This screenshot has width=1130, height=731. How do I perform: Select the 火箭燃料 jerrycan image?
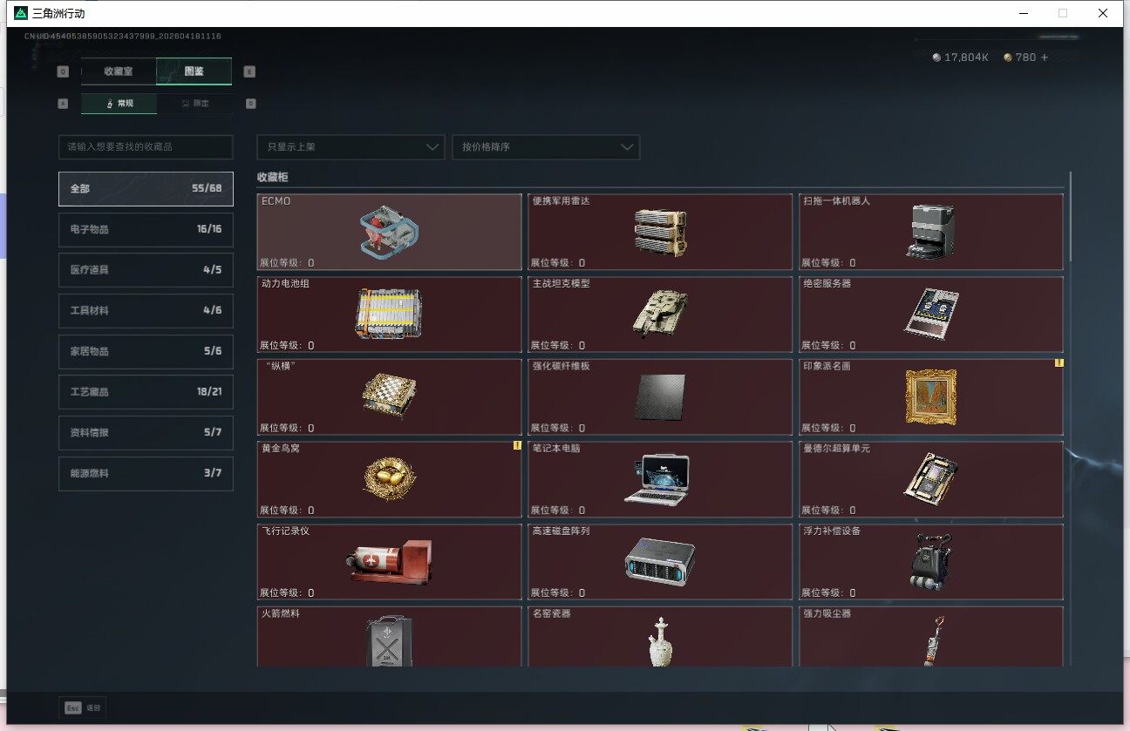pos(389,641)
